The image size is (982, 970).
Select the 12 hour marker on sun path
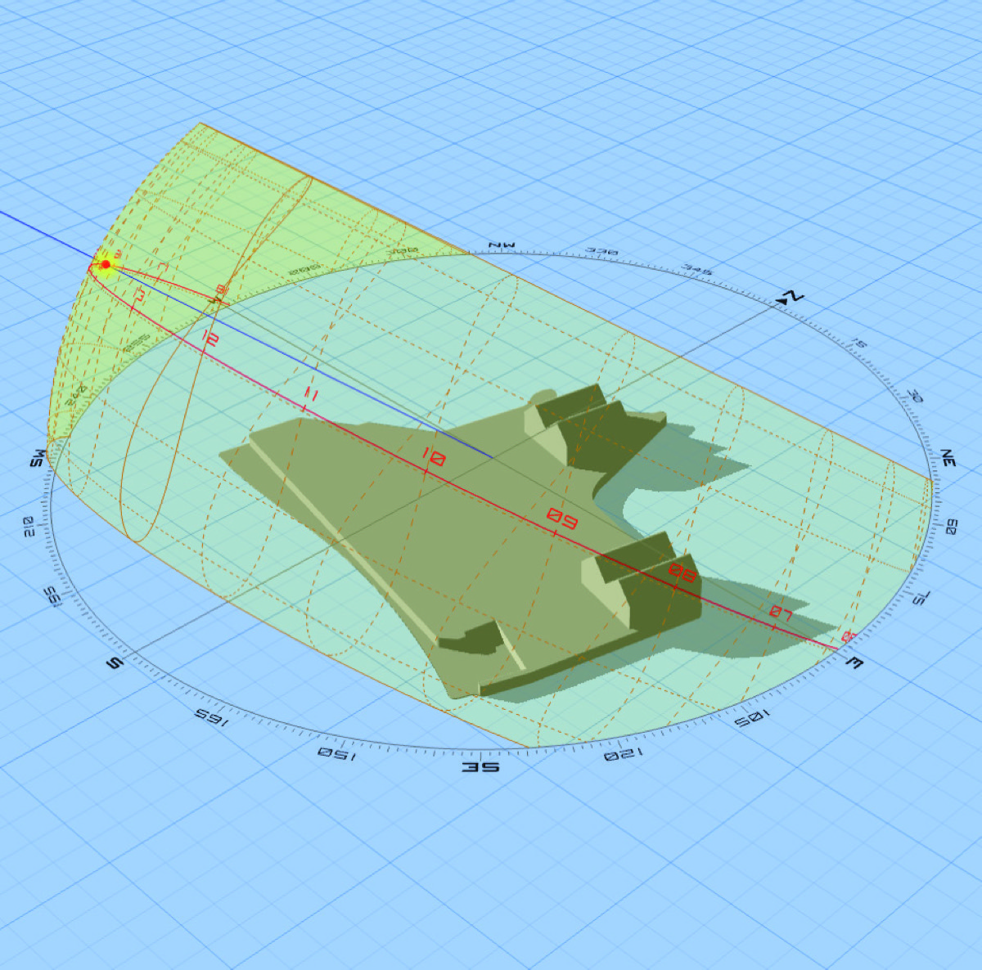[209, 338]
